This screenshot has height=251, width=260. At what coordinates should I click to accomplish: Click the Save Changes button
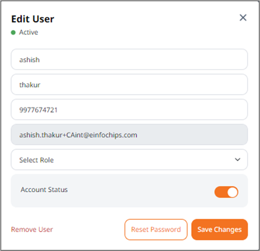[220, 229]
